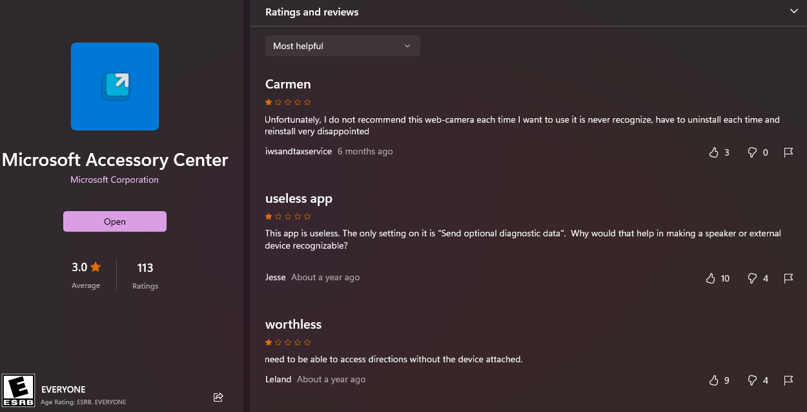This screenshot has height=412, width=807.
Task: Click the star rating under "worthless"
Action: (x=288, y=342)
